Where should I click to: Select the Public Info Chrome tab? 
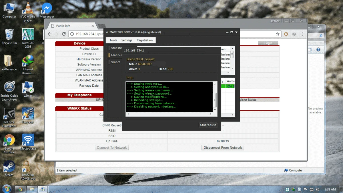(72, 26)
